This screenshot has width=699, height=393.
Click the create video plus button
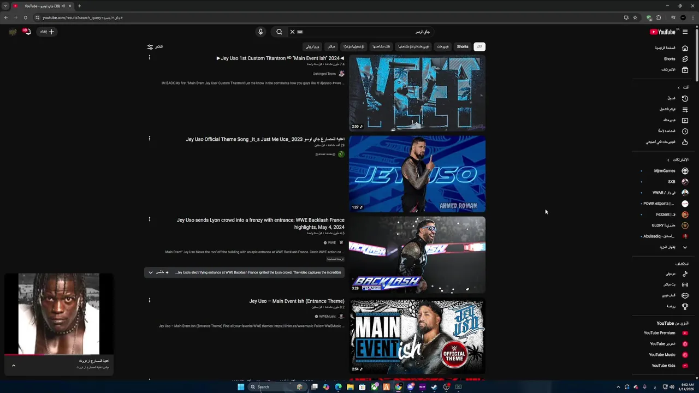point(47,32)
